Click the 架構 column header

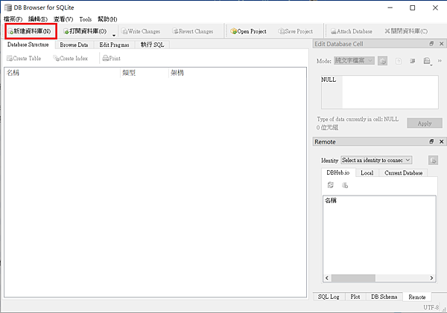click(237, 73)
